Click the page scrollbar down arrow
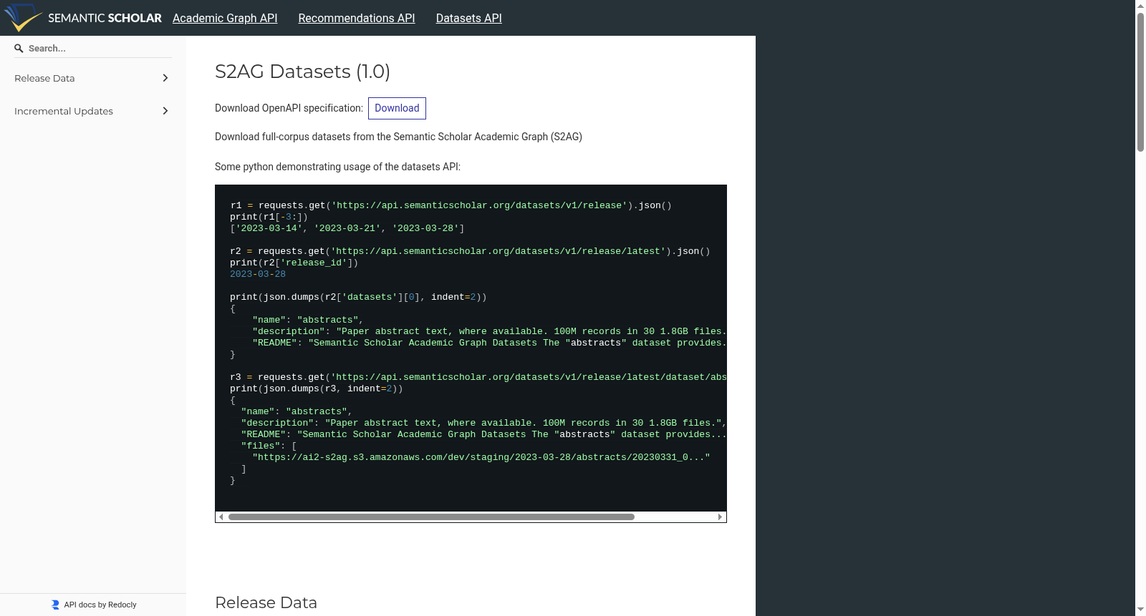 pyautogui.click(x=1140, y=610)
